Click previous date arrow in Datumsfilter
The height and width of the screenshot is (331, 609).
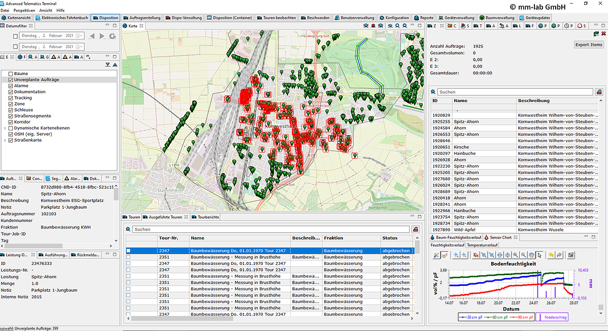pos(92,36)
